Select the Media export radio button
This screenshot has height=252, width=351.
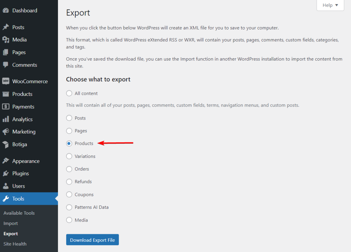pos(69,220)
